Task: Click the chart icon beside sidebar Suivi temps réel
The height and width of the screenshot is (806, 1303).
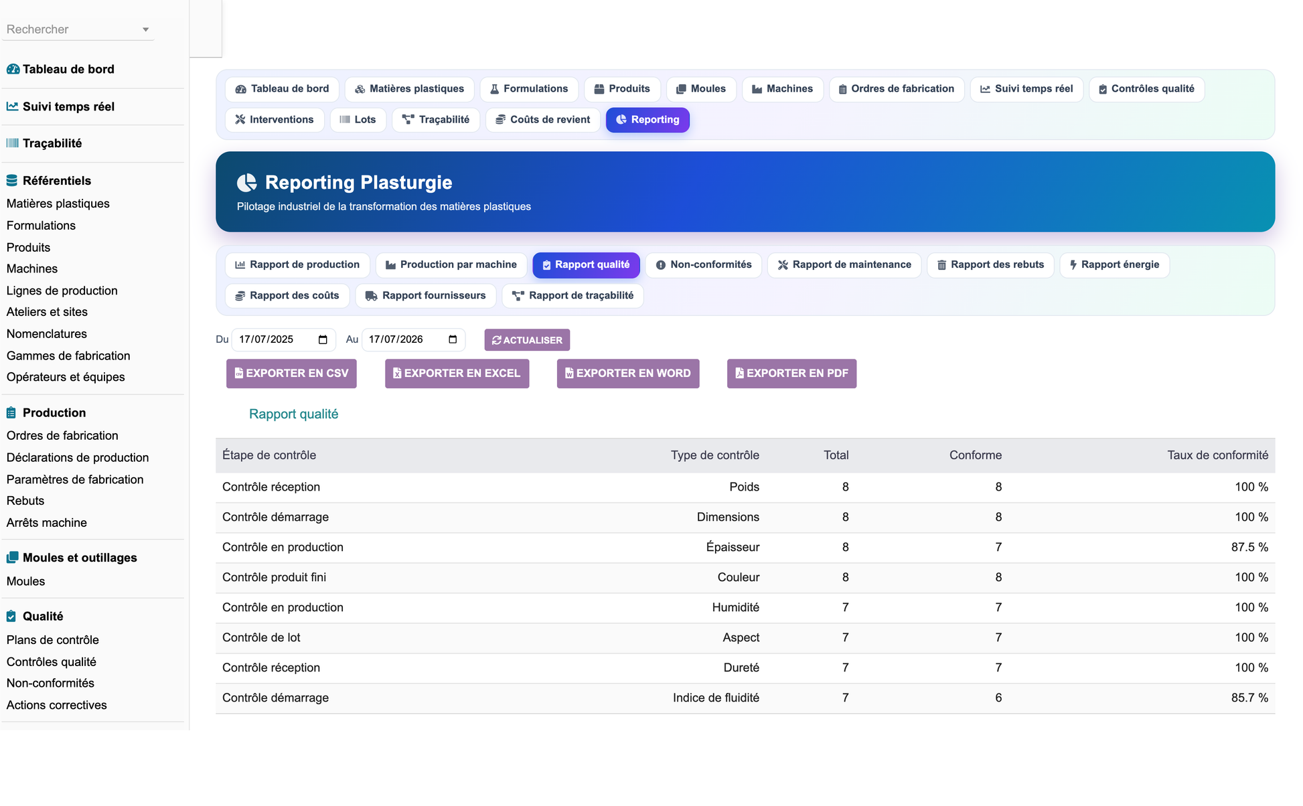Action: [12, 106]
